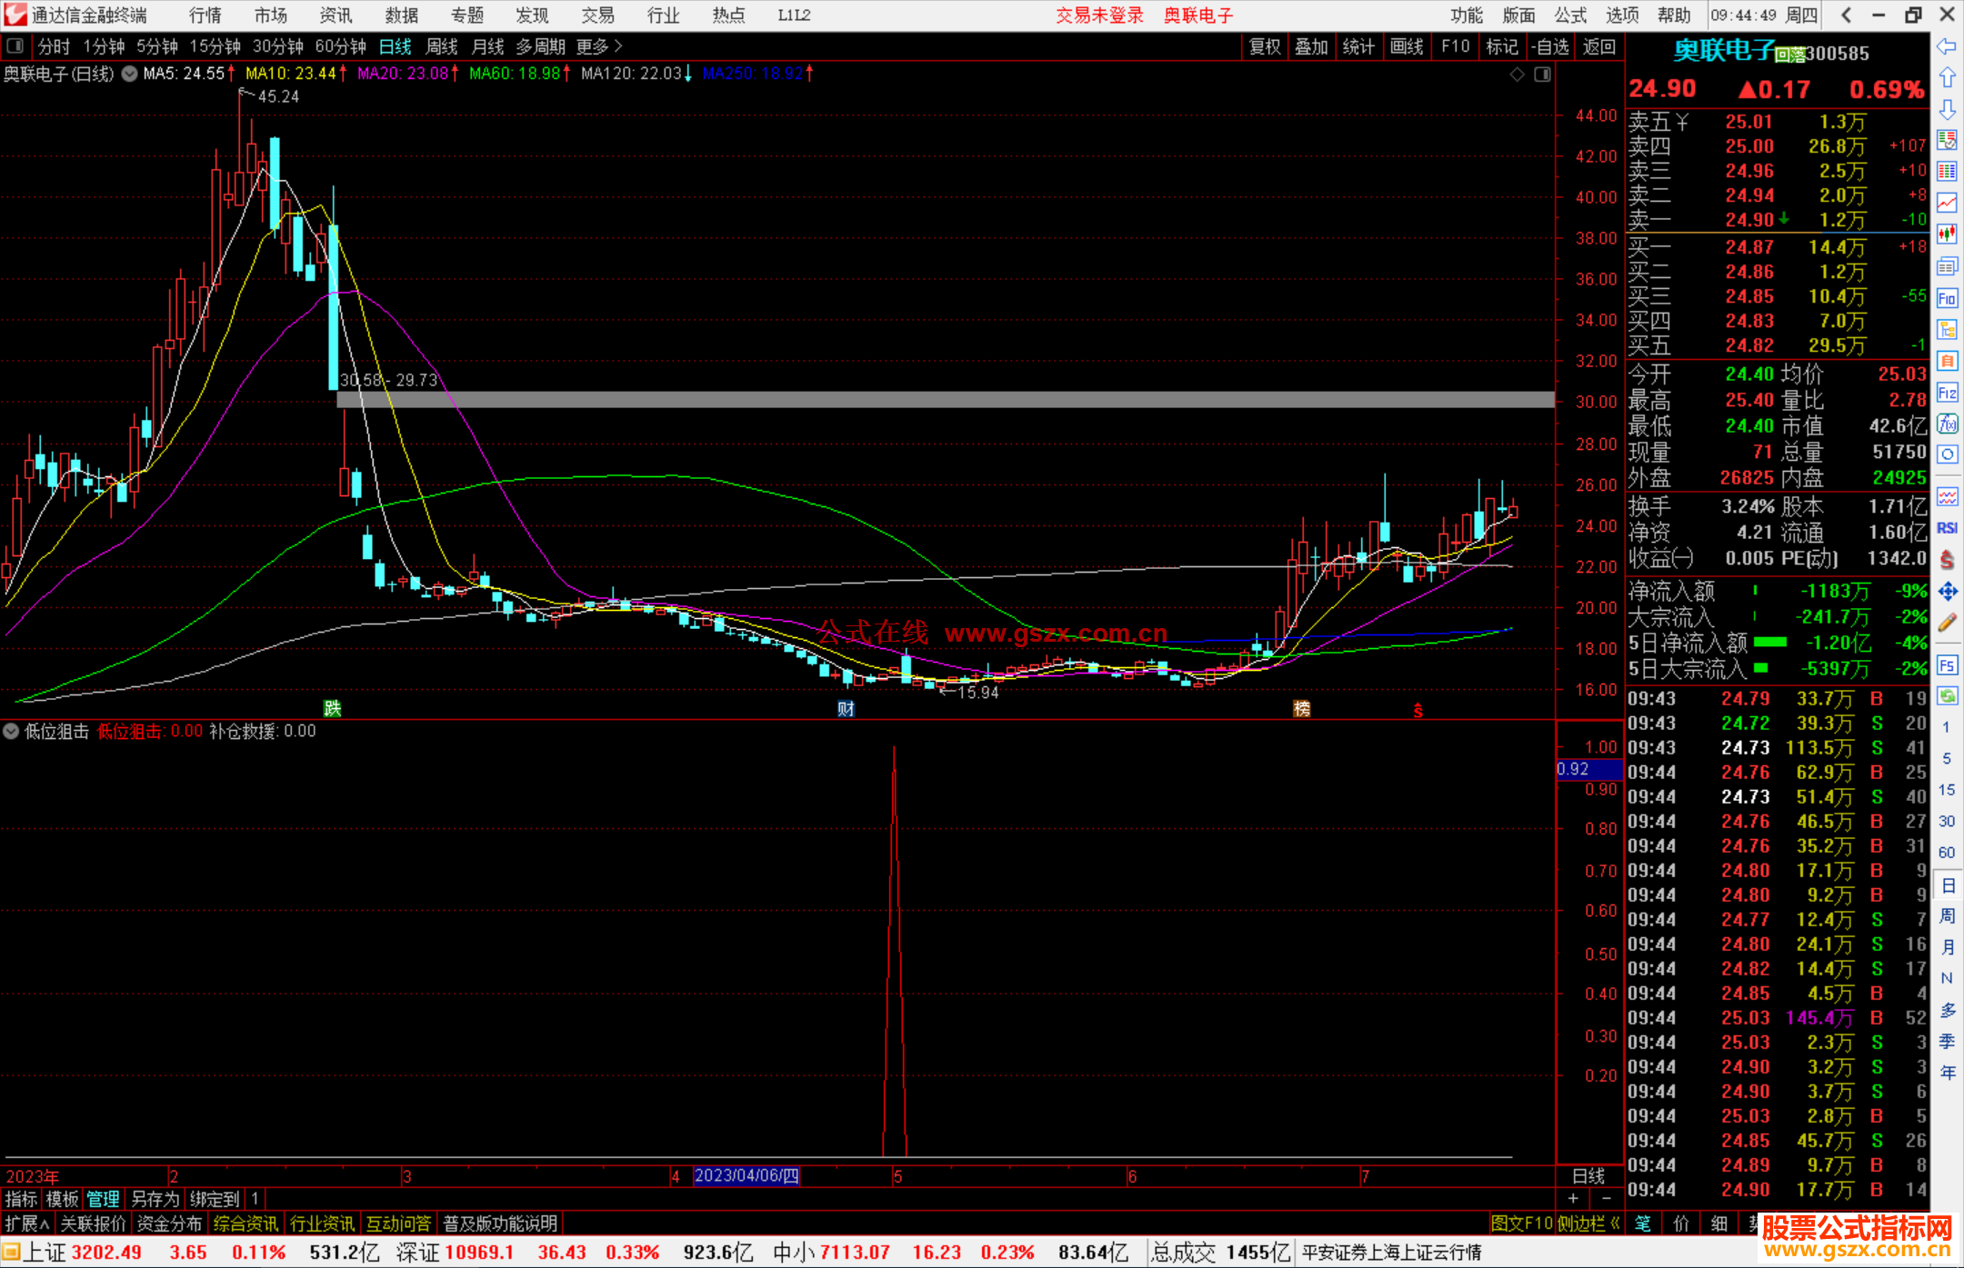The image size is (1964, 1268).
Task: Toggle the chart window layout icon top-right
Action: (x=1542, y=75)
